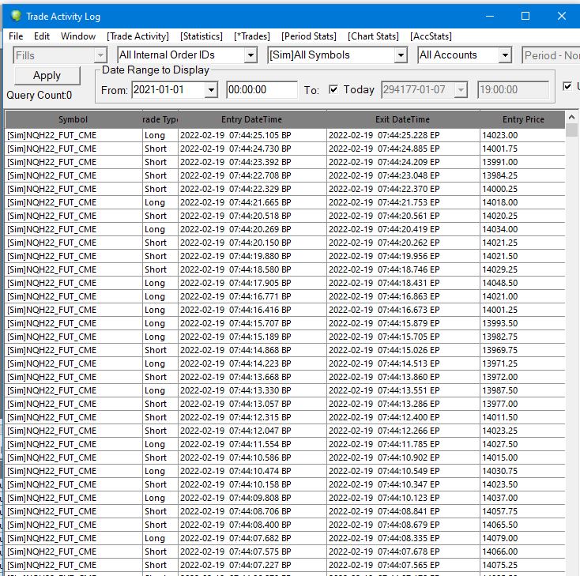This screenshot has width=580, height=576.
Task: Switch to the [Trade Activity] tab
Action: tap(137, 36)
